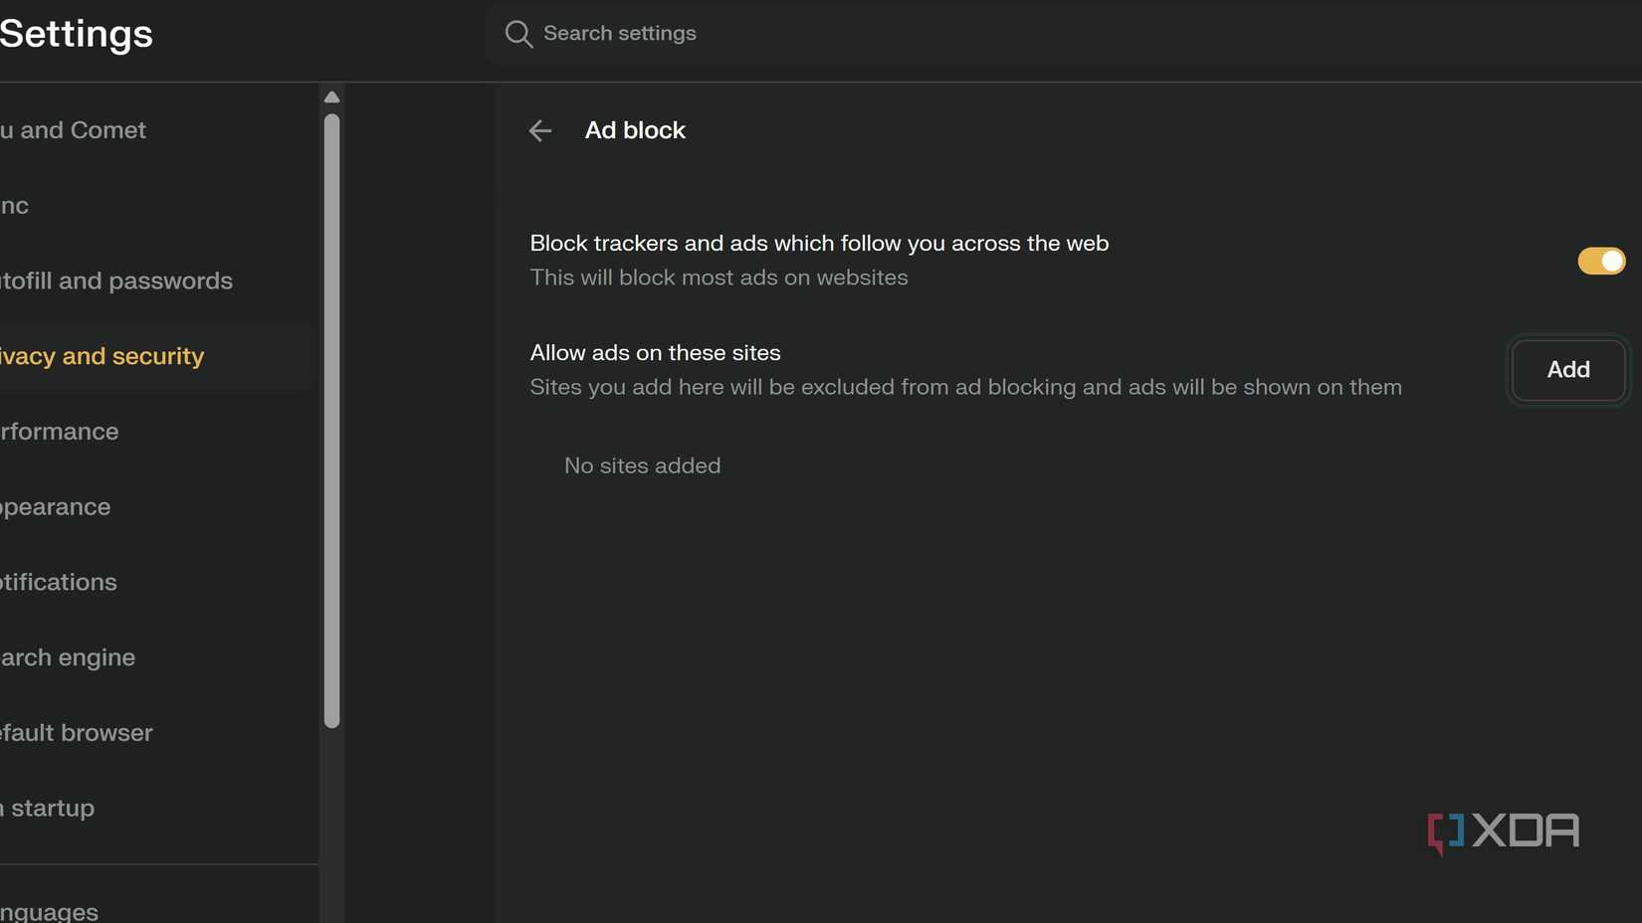Click the search magnifier icon
Image resolution: width=1642 pixels, height=923 pixels.
(x=518, y=34)
